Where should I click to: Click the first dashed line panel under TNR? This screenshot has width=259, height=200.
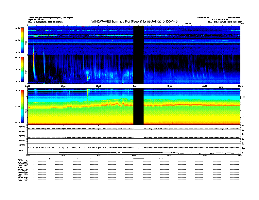pyautogui.click(x=134, y=127)
